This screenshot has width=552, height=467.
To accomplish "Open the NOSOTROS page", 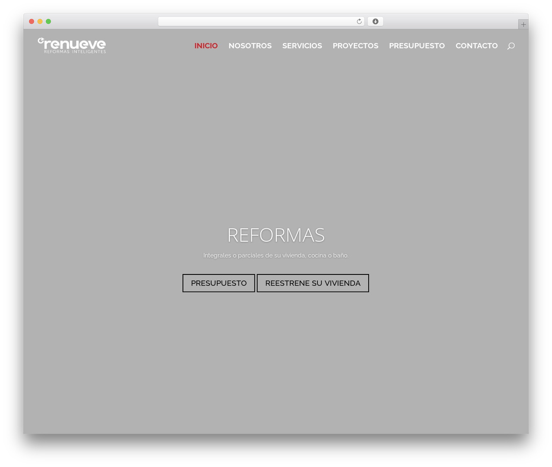I will 250,46.
